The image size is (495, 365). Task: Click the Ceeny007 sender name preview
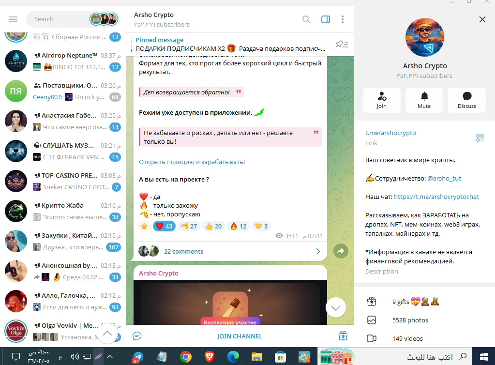[x=48, y=97]
